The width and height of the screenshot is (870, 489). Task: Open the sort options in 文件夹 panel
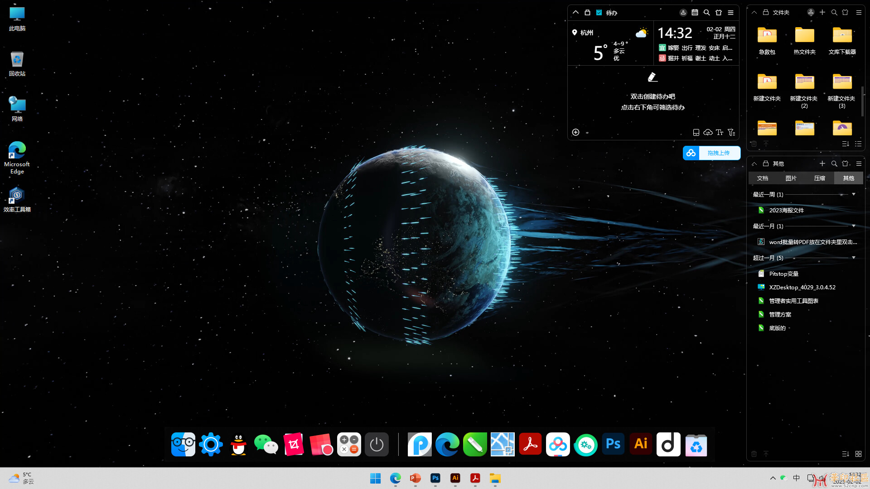846,144
